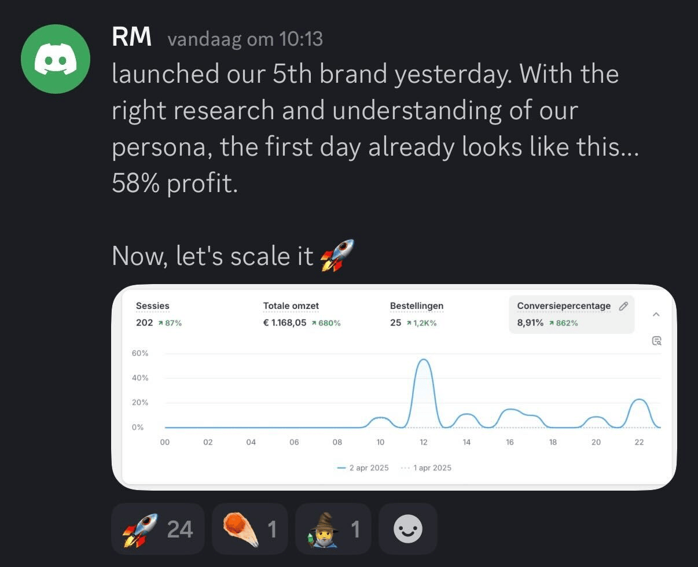The width and height of the screenshot is (698, 567).
Task: Click the message timestamp vandaag om 10:13
Action: point(245,39)
